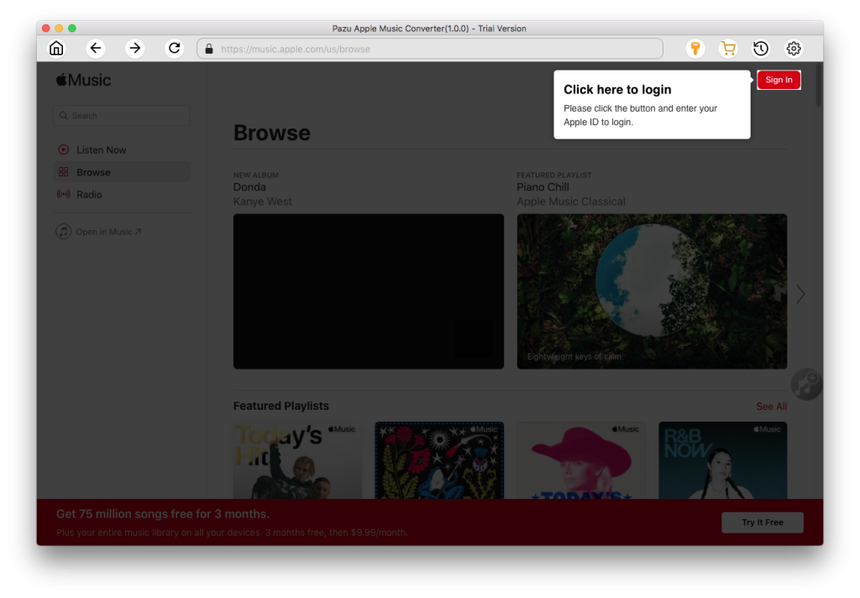
Task: Select Browse in the sidebar
Action: [x=93, y=172]
